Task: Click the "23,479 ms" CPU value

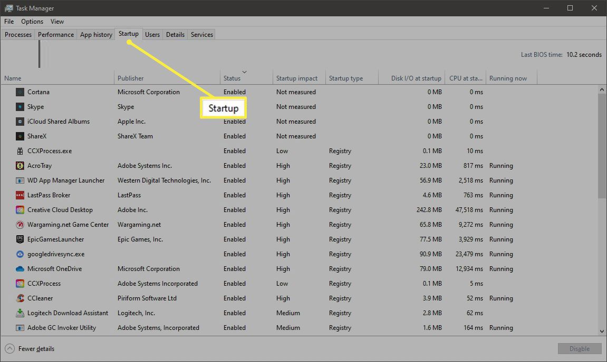Action: click(x=469, y=254)
